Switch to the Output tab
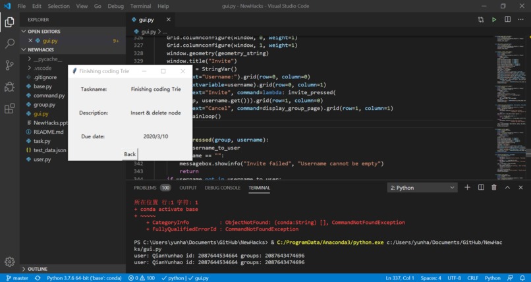The image size is (531, 282). [188, 188]
